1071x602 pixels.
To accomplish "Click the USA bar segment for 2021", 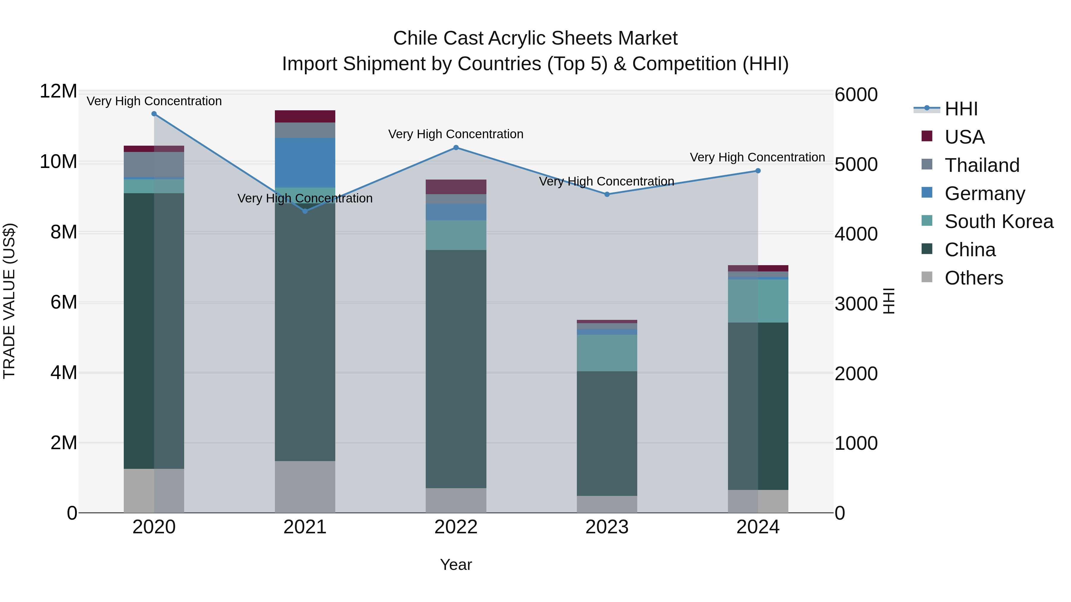I will [x=305, y=116].
